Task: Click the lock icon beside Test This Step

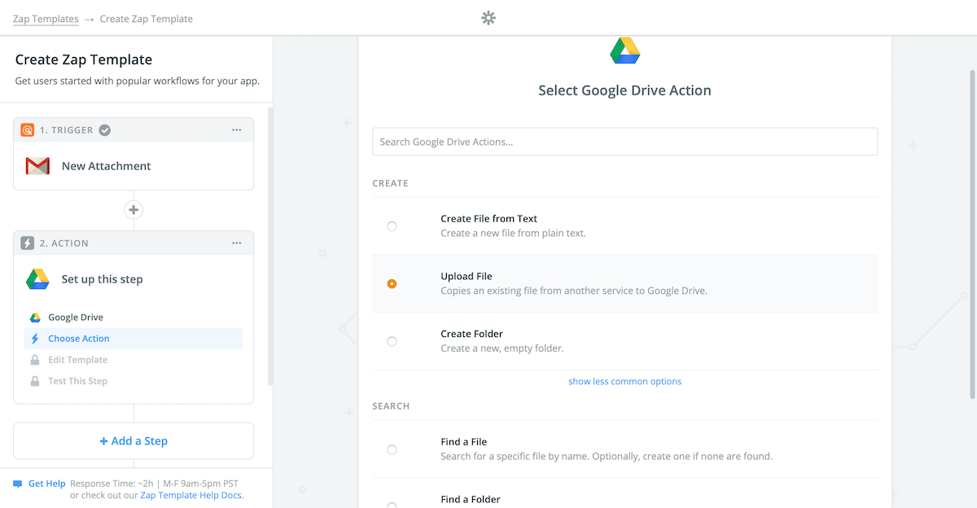Action: pos(35,381)
